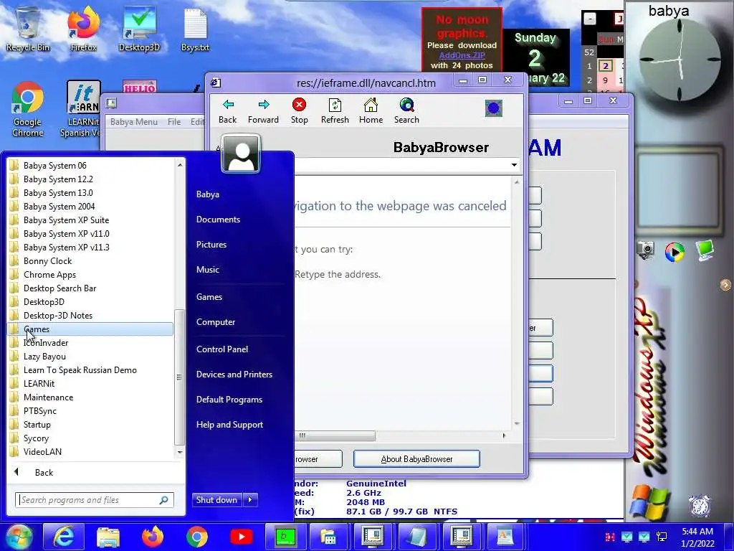The width and height of the screenshot is (734, 551).
Task: Select Babya System XP Suite folder
Action: [x=91, y=220]
